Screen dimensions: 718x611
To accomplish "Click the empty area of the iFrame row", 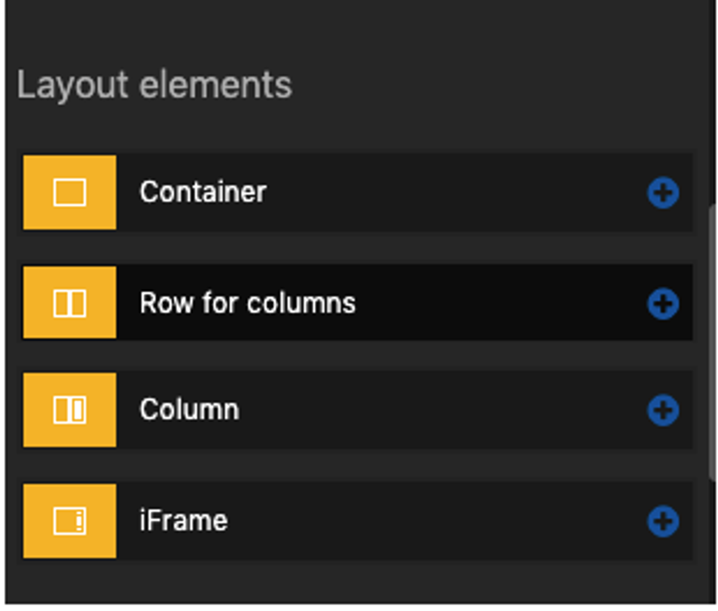I will tap(437, 521).
